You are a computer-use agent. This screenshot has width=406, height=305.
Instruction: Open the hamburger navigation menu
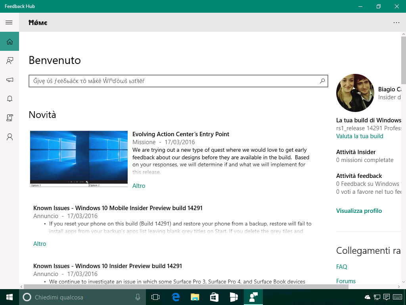(9, 22)
